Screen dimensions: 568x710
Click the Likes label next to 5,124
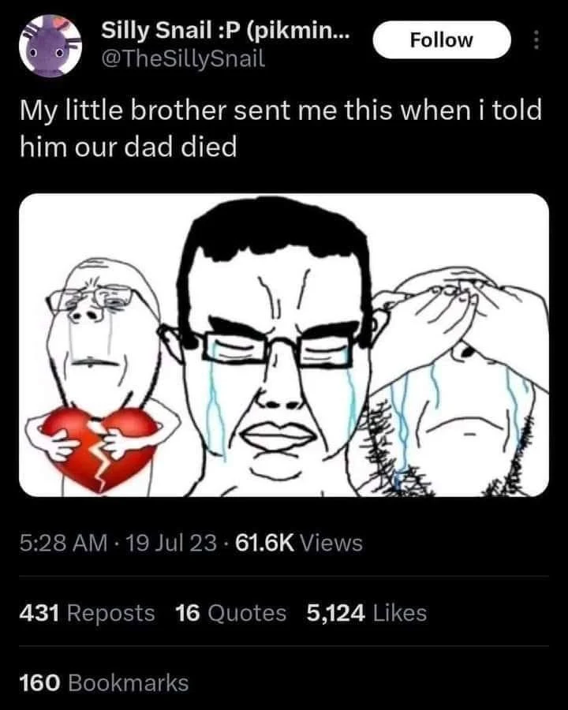click(399, 613)
